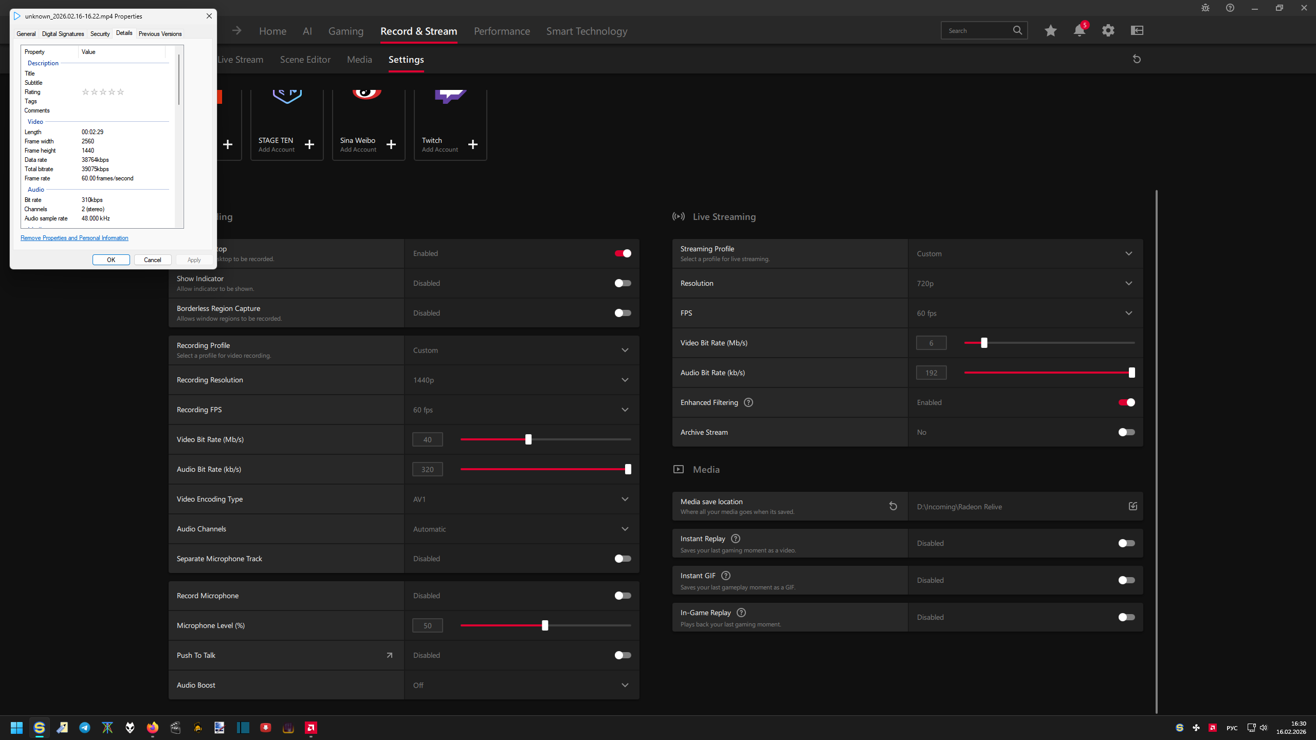This screenshot has width=1316, height=740.
Task: Switch to the Performance tab
Action: (x=501, y=31)
